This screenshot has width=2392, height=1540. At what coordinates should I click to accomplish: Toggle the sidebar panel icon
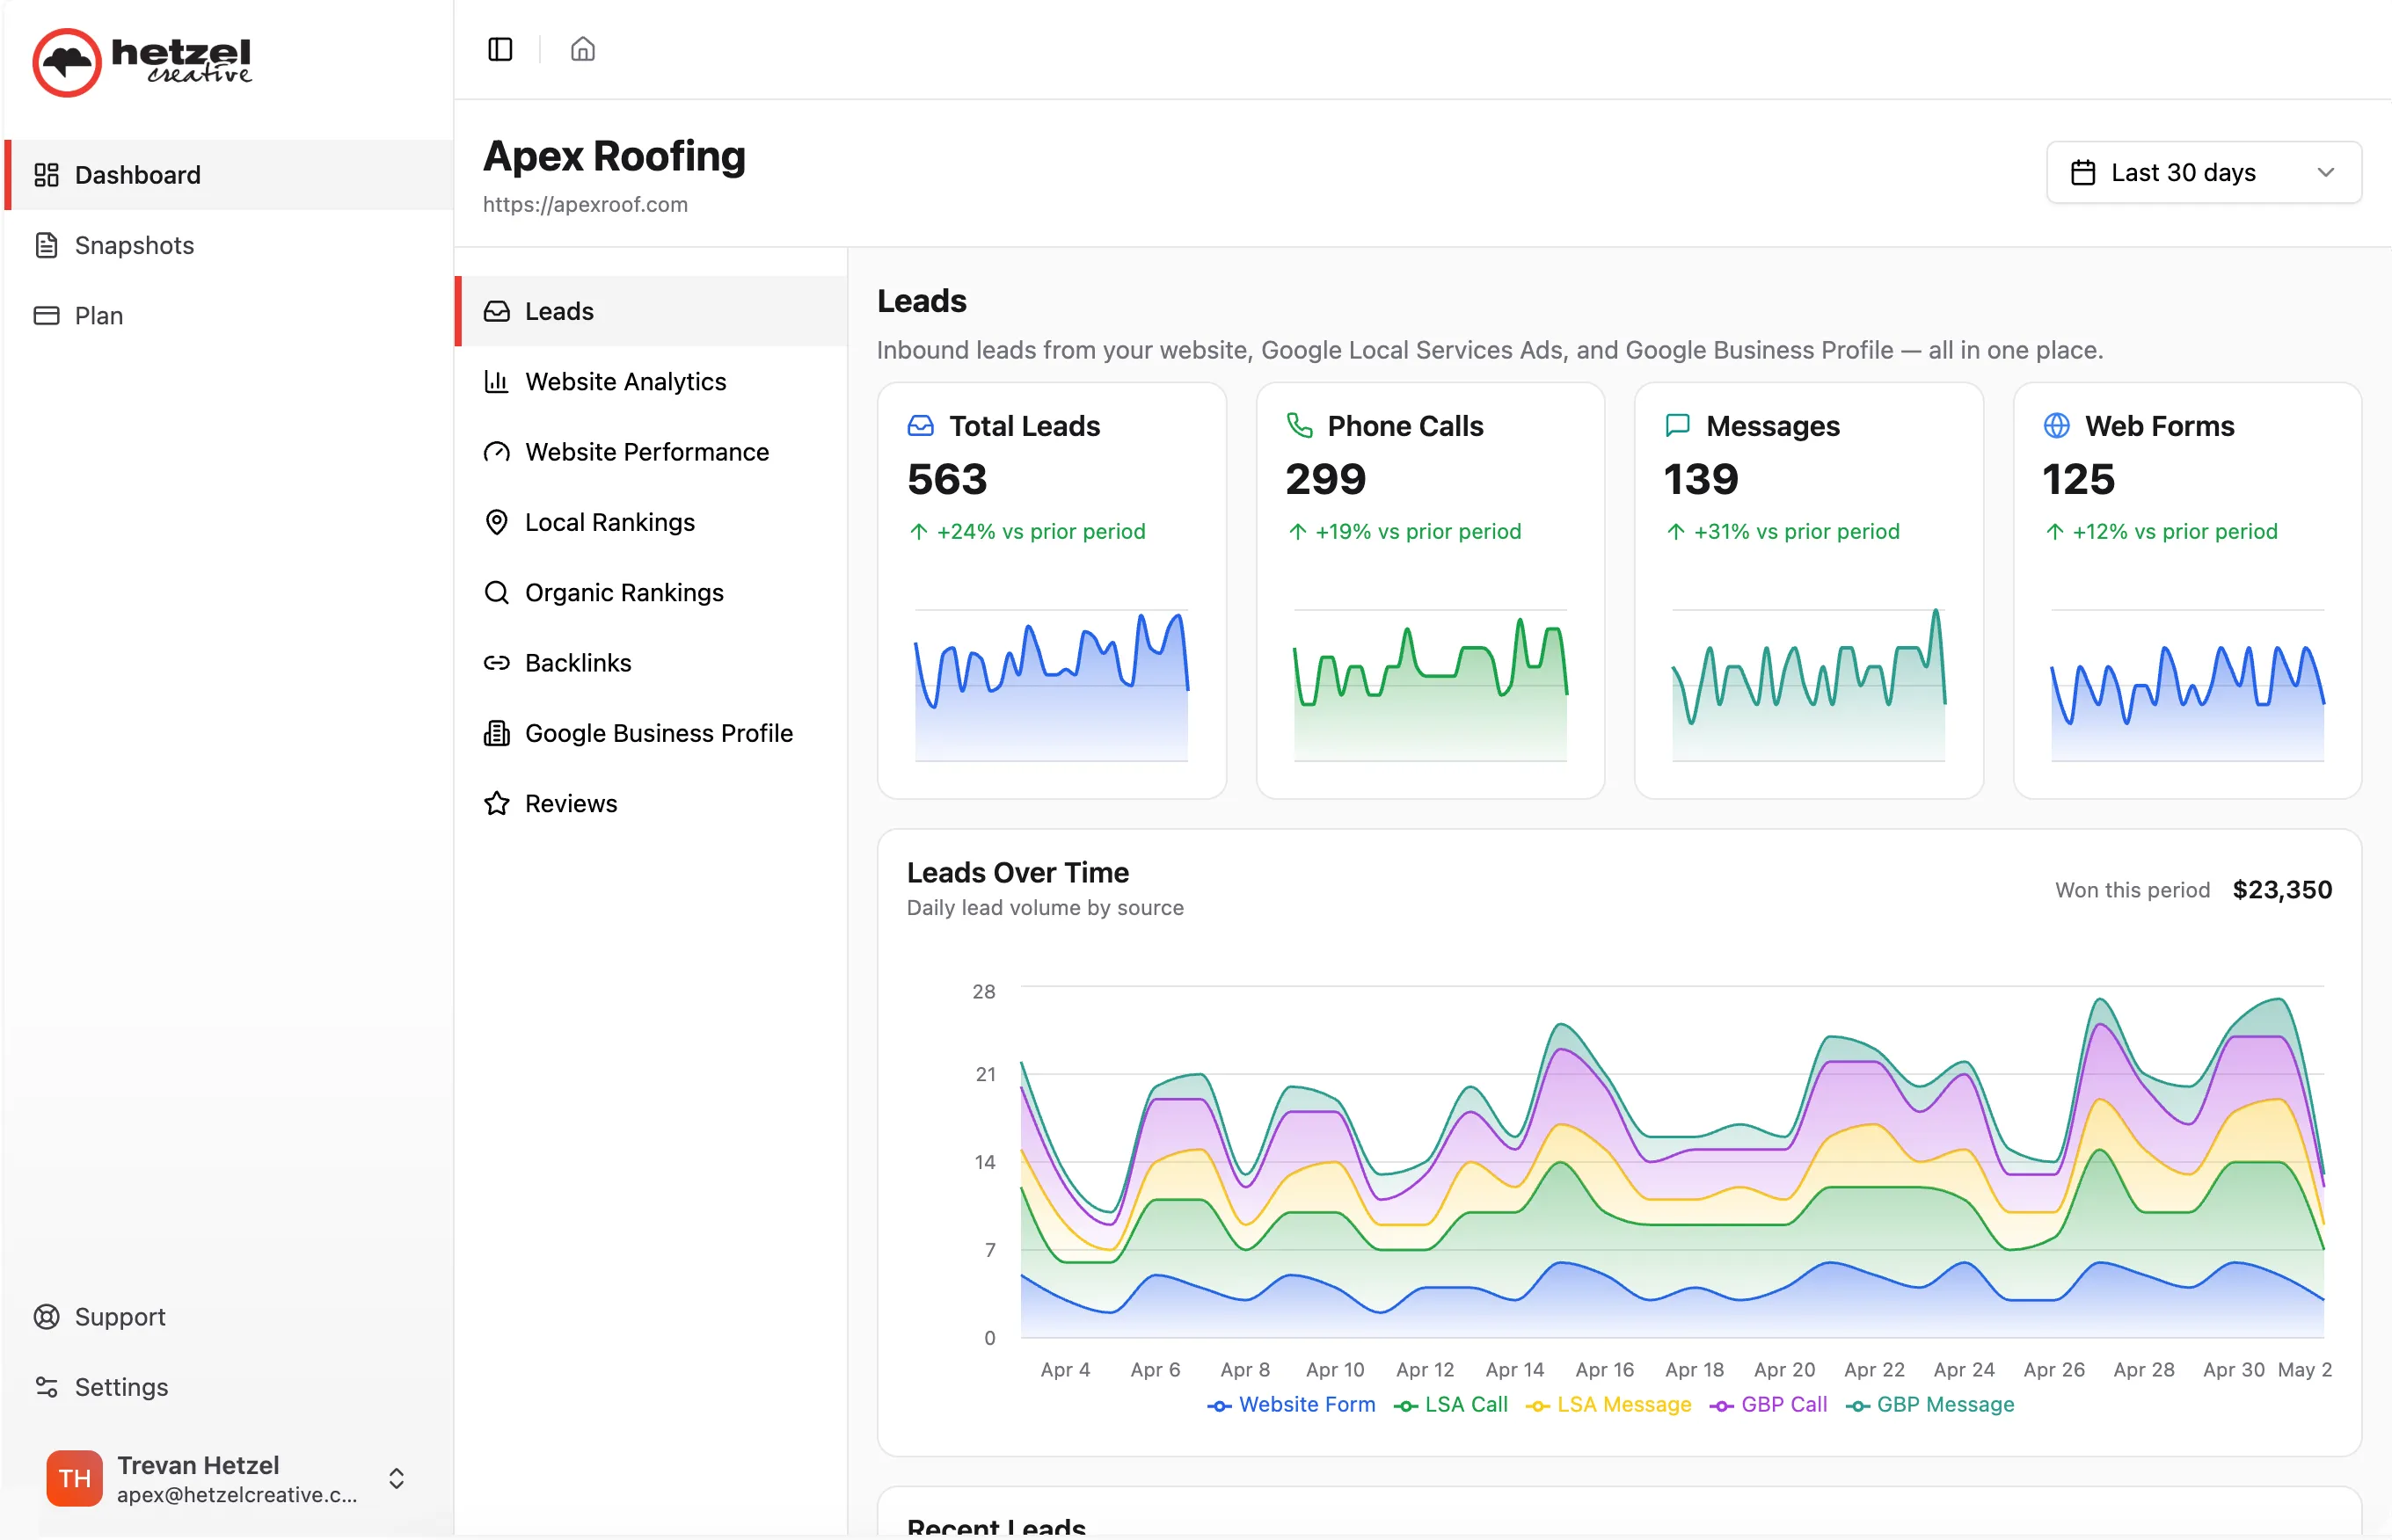[x=500, y=49]
